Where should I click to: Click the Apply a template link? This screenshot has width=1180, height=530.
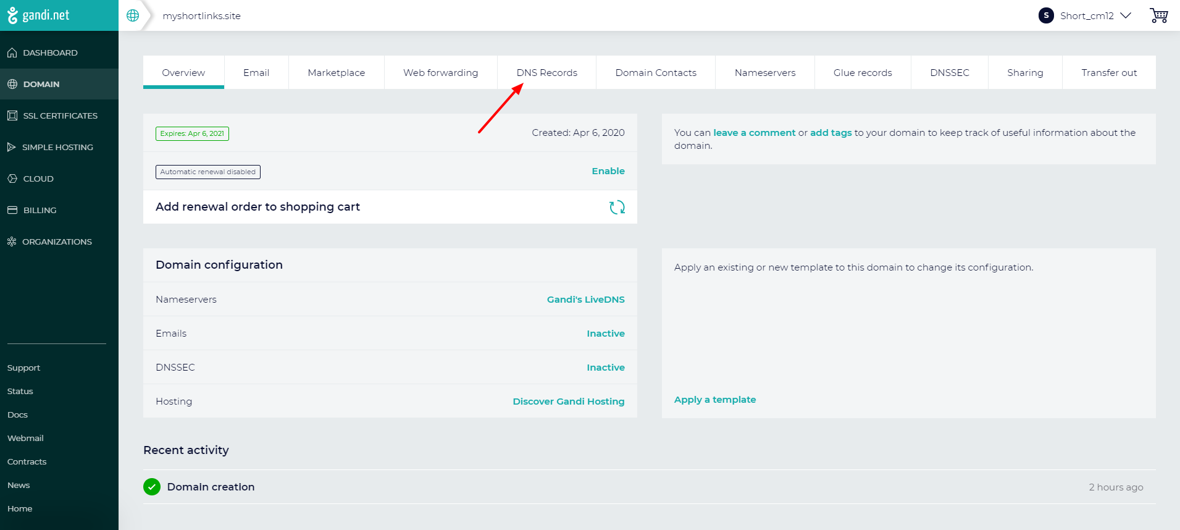715,400
